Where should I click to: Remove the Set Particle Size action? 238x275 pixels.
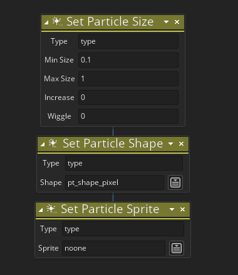tap(177, 22)
